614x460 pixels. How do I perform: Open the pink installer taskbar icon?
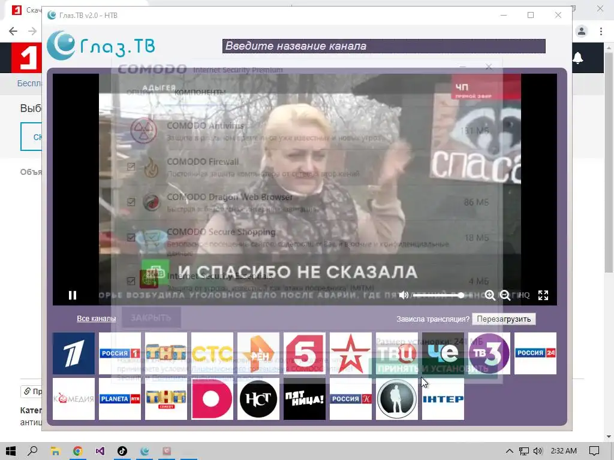167,451
